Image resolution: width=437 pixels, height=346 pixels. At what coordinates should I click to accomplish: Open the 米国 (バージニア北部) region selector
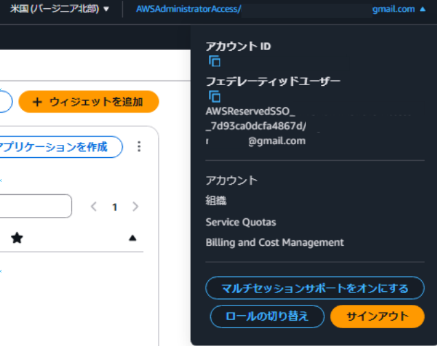coord(59,9)
